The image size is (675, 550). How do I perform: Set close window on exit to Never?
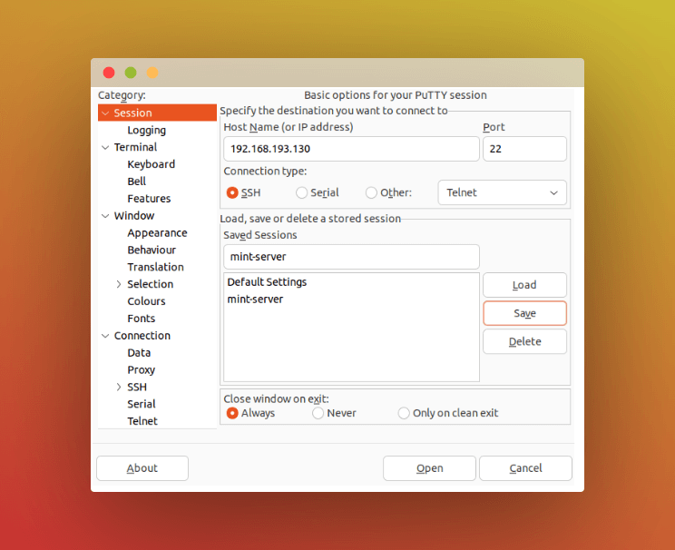click(x=318, y=413)
